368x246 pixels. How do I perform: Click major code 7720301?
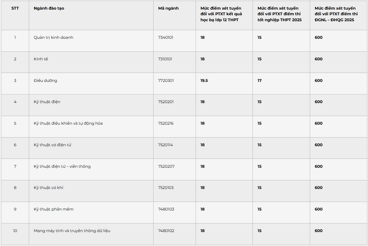166,81
